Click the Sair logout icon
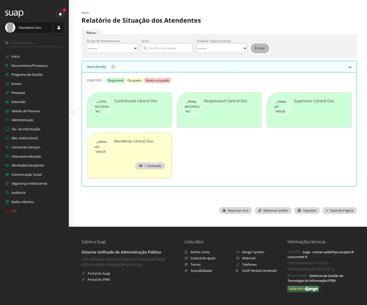367x305 pixels. coord(7,211)
